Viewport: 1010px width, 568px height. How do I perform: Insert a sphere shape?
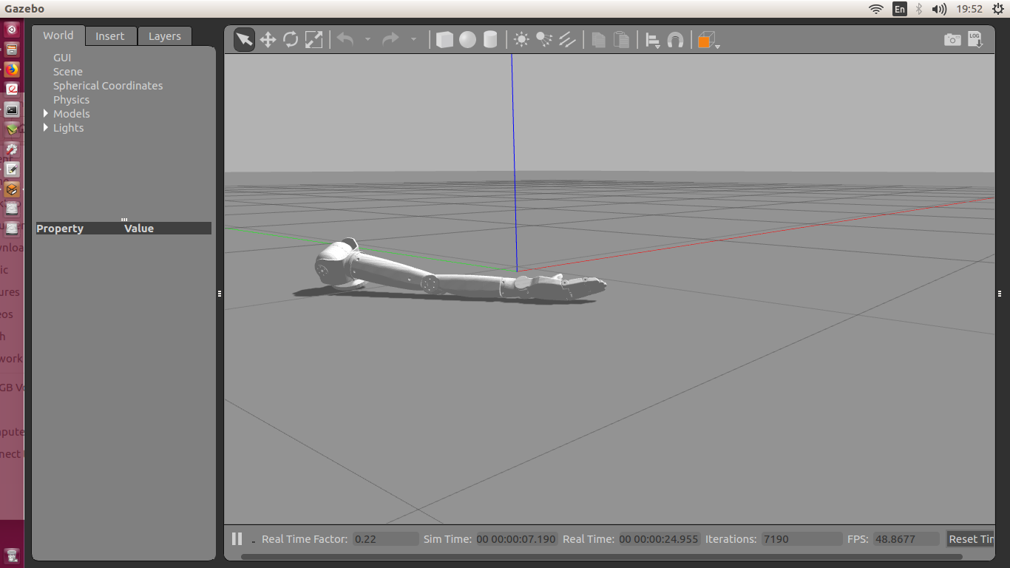point(467,39)
